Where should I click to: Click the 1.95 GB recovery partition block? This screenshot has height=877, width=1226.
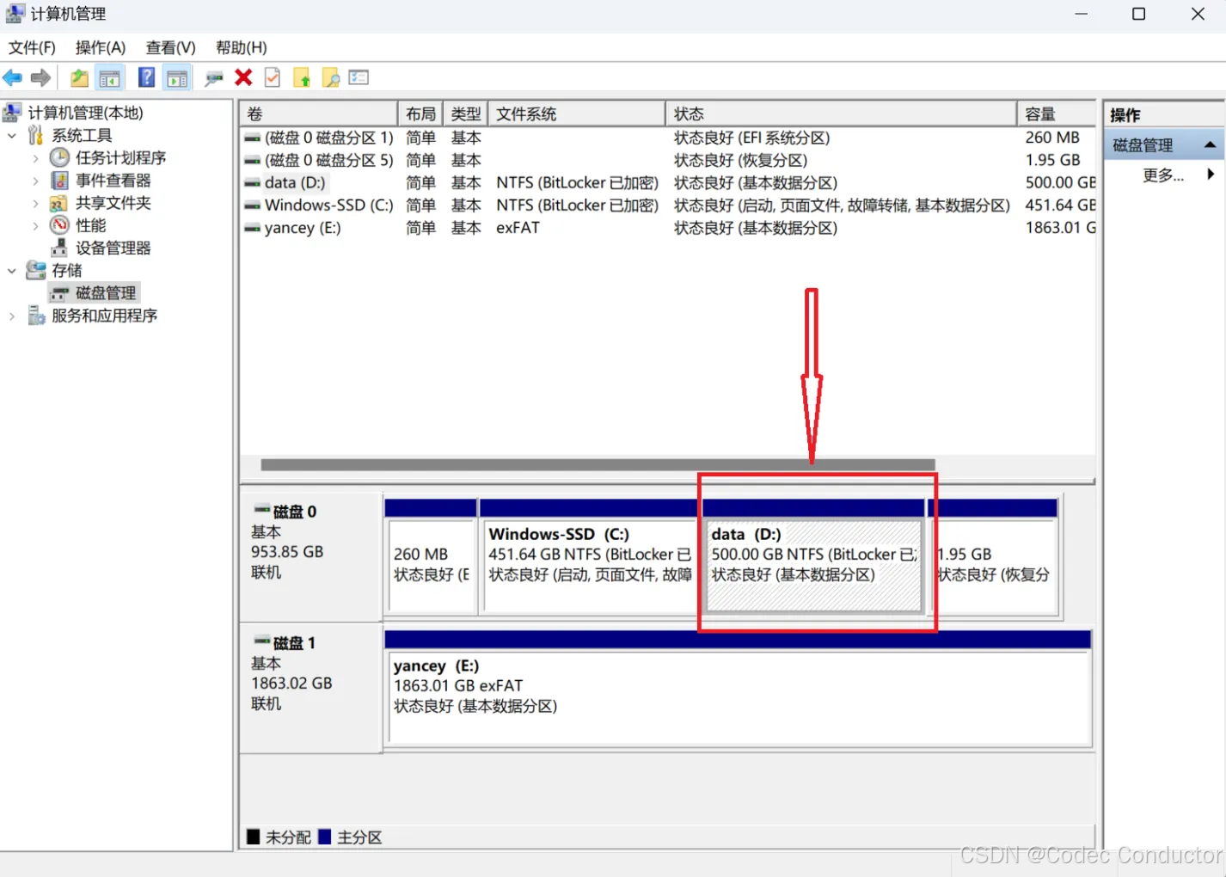click(994, 556)
